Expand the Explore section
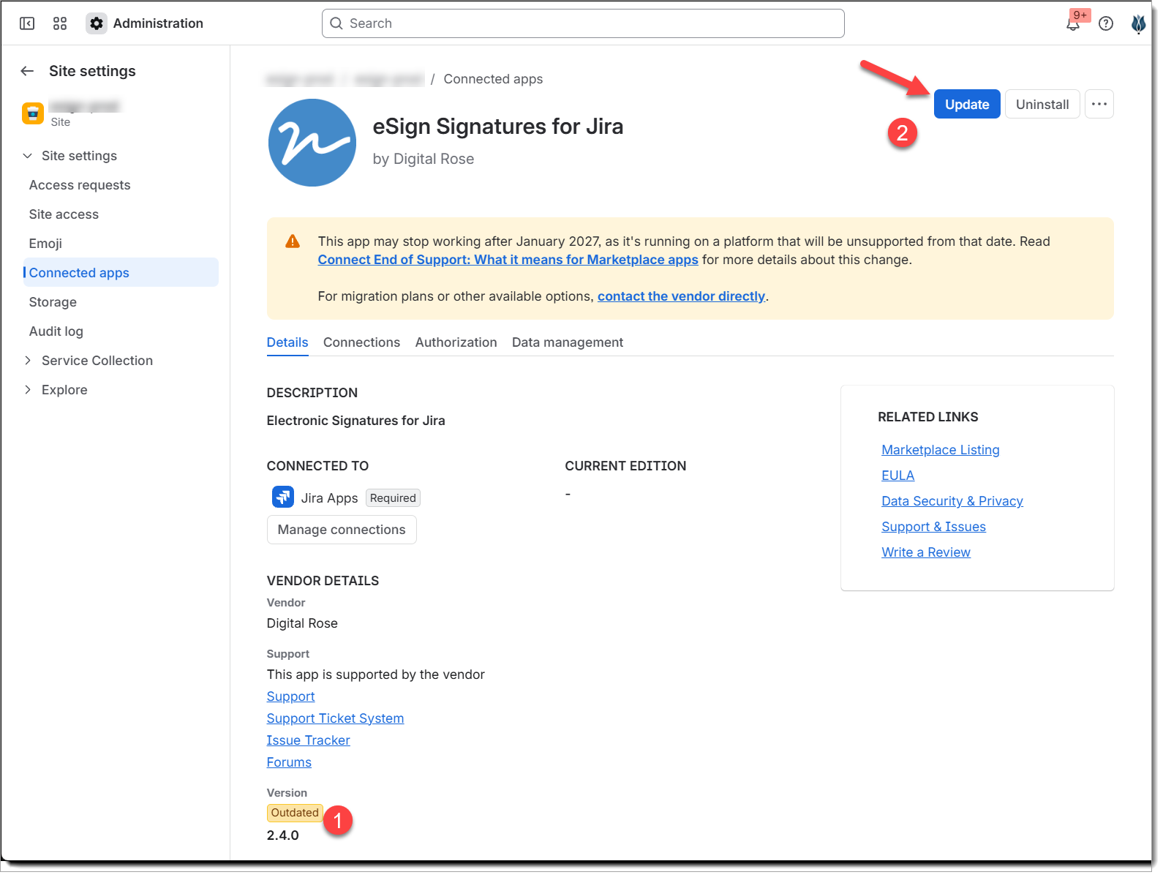This screenshot has width=1163, height=883. (x=28, y=390)
